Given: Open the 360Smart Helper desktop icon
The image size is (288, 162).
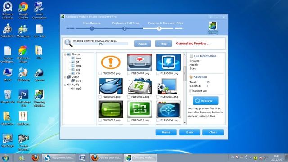Looking at the screenshot, I should click(23, 54).
